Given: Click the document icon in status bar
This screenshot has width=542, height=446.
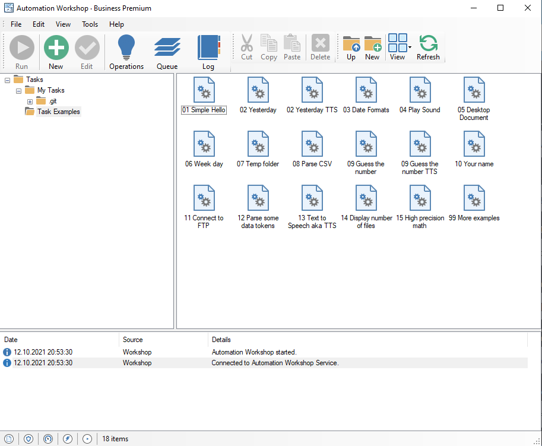Looking at the screenshot, I should [x=9, y=439].
